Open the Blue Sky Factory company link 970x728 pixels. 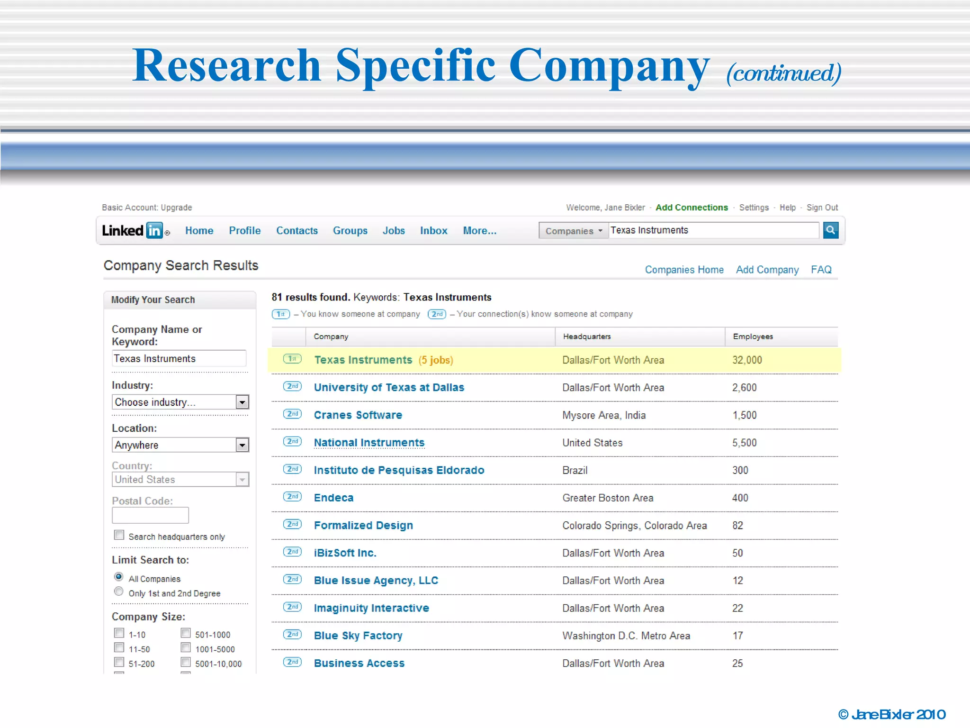(358, 636)
